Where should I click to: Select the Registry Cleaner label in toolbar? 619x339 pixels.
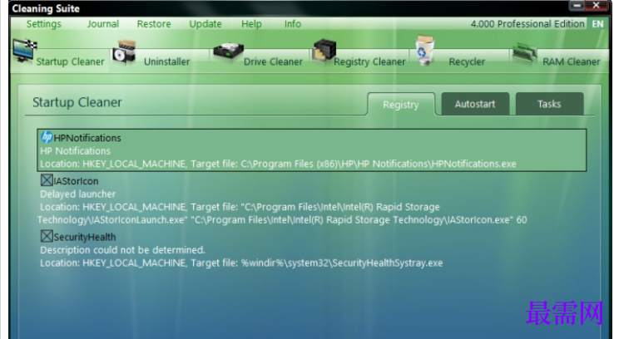[370, 61]
